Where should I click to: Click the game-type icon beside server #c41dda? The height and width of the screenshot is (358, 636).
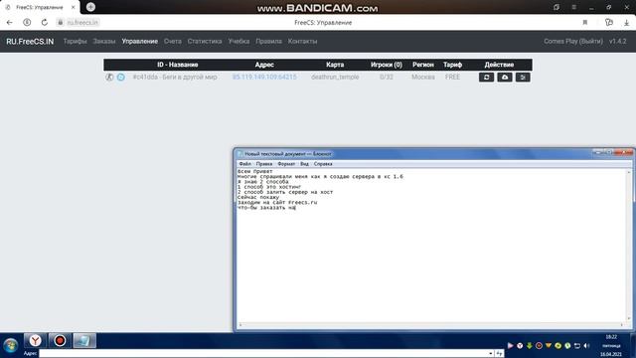coord(109,77)
